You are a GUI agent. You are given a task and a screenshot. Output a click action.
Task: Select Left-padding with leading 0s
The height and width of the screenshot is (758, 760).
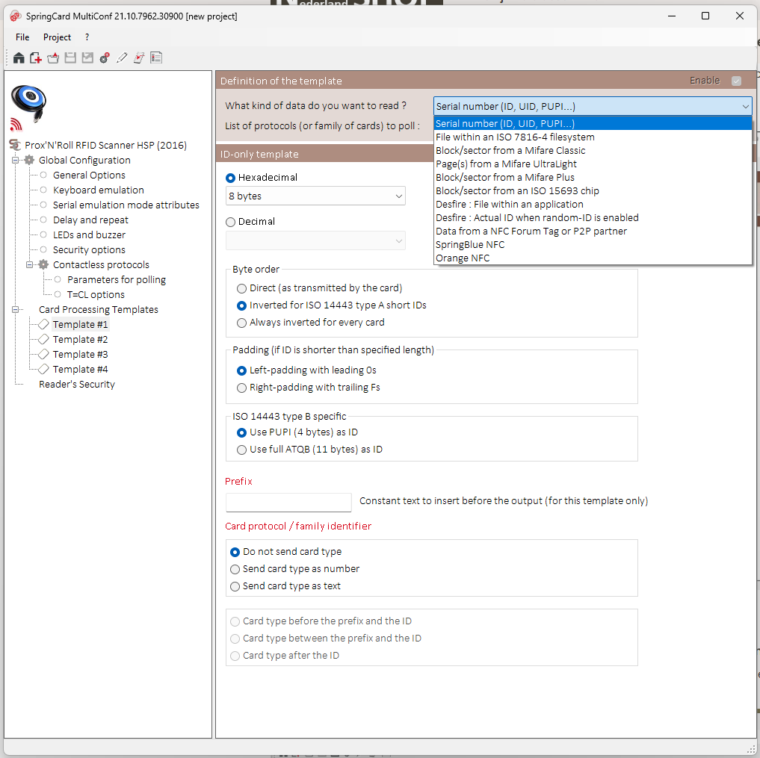[x=242, y=370]
